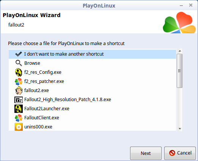Click the Fallout2Launcher.exe radiation icon
Screen dimensions: 198x161
pos(19,109)
